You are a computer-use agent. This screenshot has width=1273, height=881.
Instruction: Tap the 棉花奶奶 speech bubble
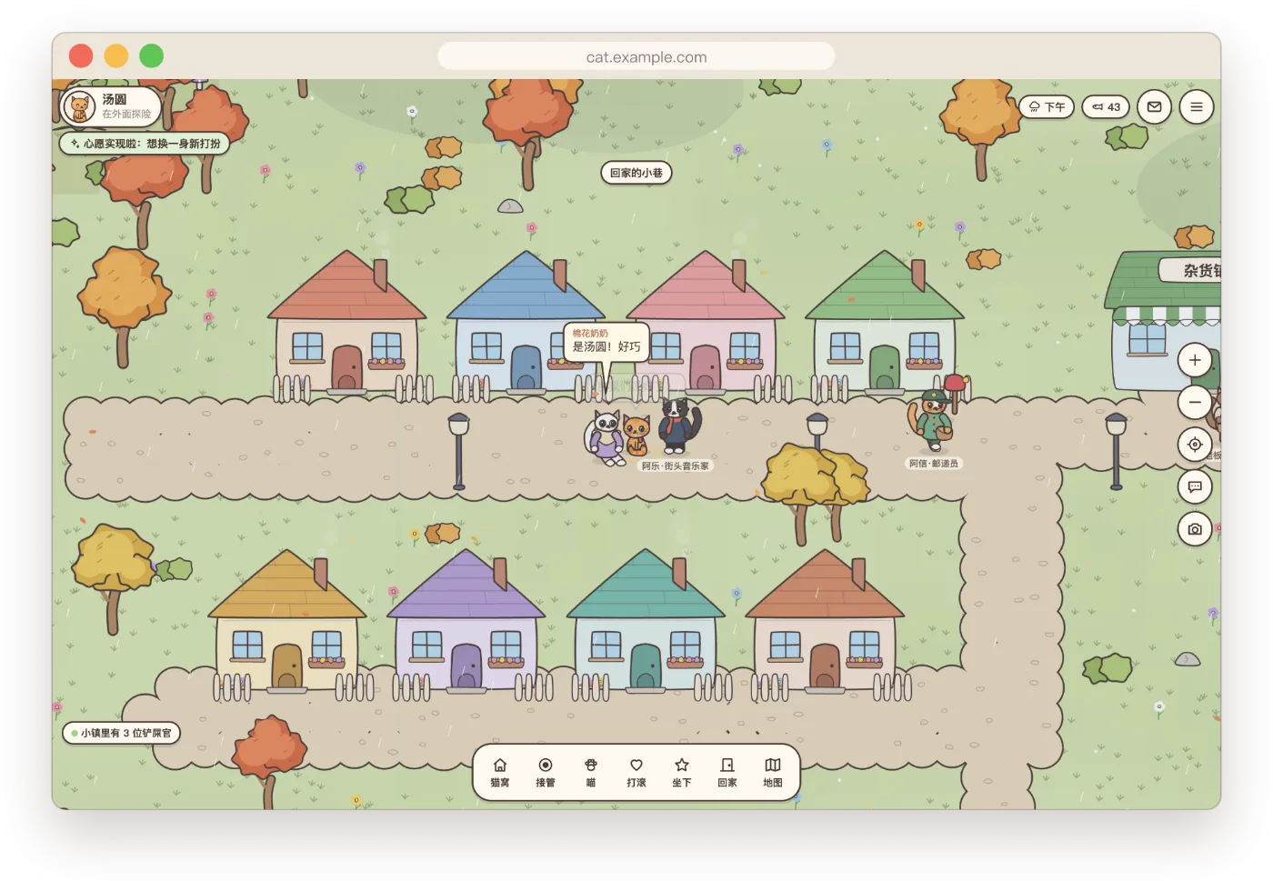coord(606,342)
